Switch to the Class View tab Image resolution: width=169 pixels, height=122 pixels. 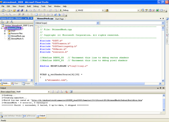[16, 83]
